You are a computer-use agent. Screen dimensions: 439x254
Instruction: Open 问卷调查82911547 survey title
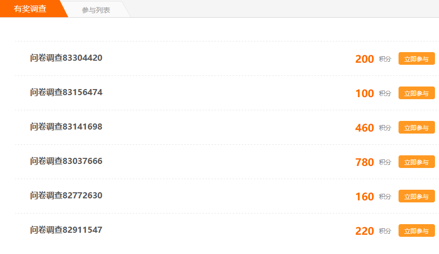click(x=66, y=230)
